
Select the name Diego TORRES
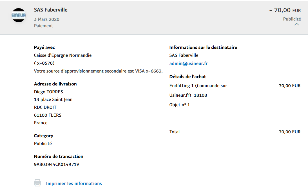coord(48,92)
